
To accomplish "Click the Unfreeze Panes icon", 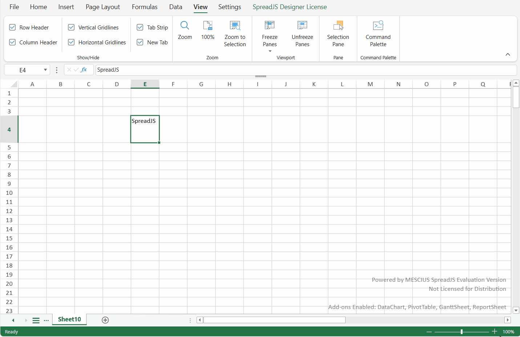I will click(302, 25).
